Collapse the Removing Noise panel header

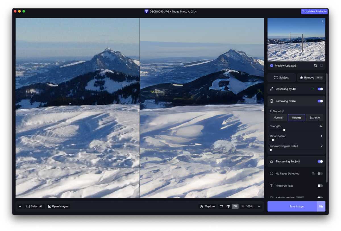(x=296, y=101)
